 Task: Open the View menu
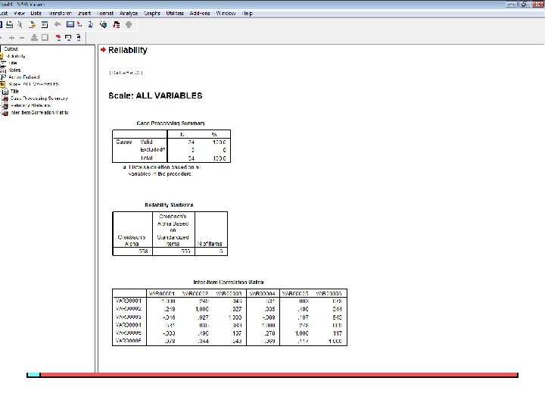click(x=19, y=13)
